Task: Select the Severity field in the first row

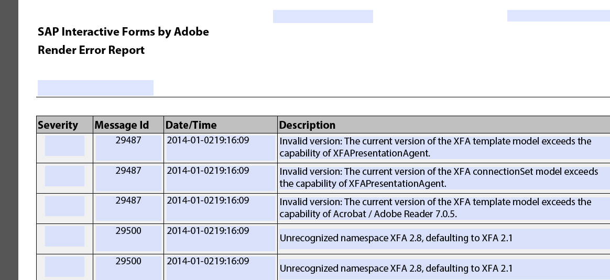Action: click(x=64, y=145)
